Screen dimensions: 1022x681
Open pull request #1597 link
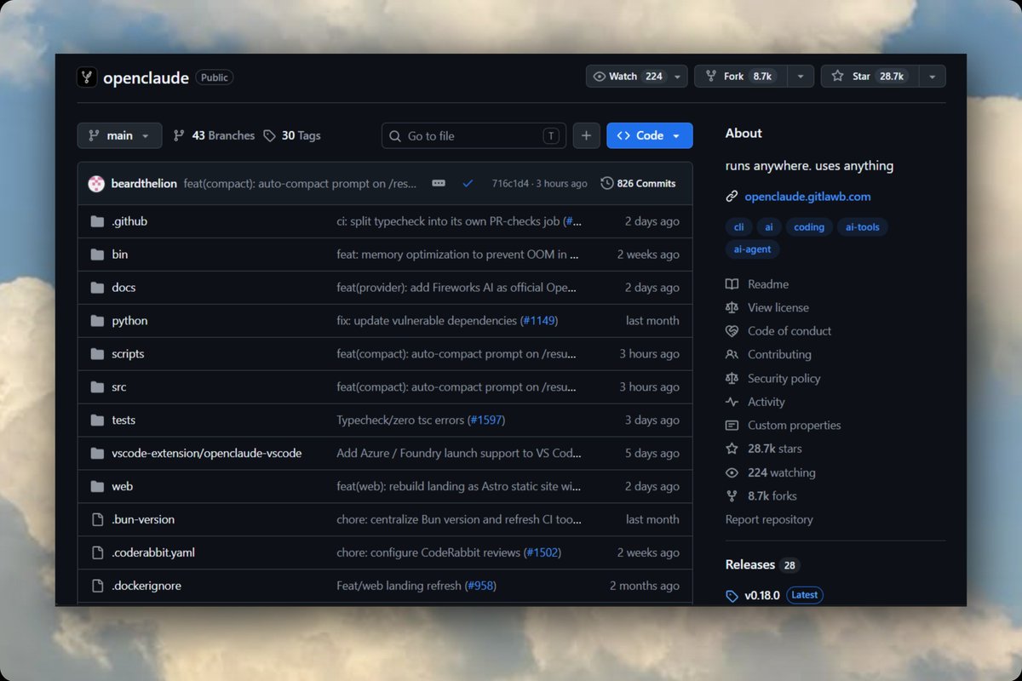pyautogui.click(x=485, y=421)
